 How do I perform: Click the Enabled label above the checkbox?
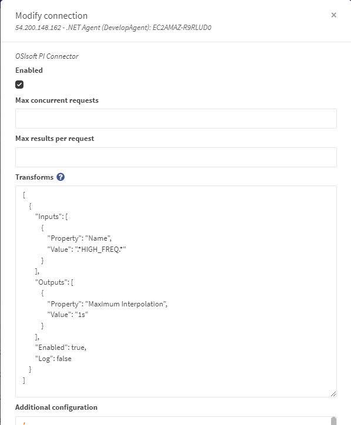[29, 70]
